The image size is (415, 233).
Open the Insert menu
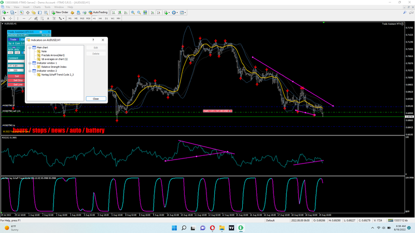(x=26, y=7)
